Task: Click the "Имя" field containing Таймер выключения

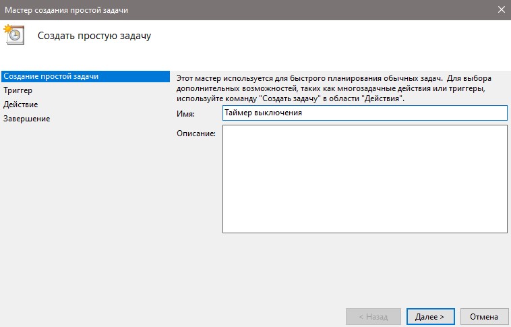Action: point(365,113)
